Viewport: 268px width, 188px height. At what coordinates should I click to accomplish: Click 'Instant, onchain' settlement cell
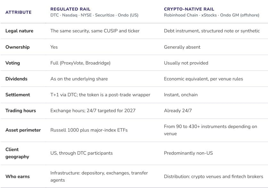coord(181,95)
